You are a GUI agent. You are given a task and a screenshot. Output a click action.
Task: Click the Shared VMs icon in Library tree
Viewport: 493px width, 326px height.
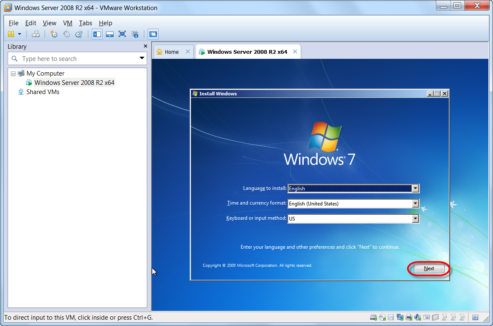point(21,92)
